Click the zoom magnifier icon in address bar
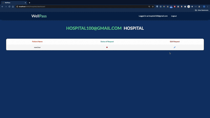Image resolution: width=210 pixels, height=118 pixels. tap(149, 7)
